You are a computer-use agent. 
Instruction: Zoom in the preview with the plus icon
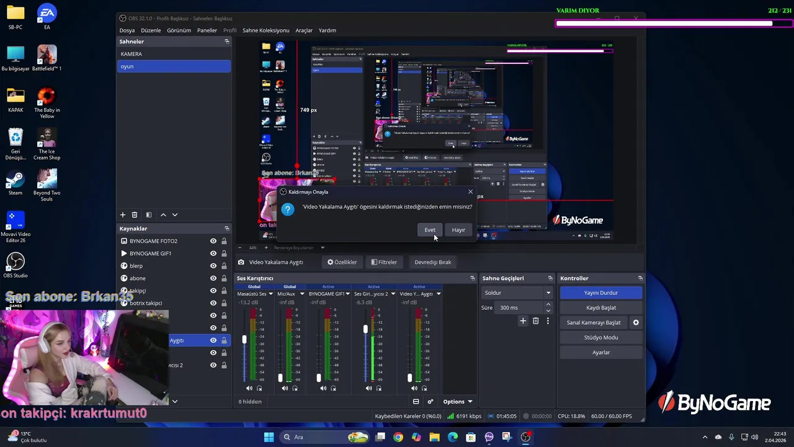pos(266,248)
